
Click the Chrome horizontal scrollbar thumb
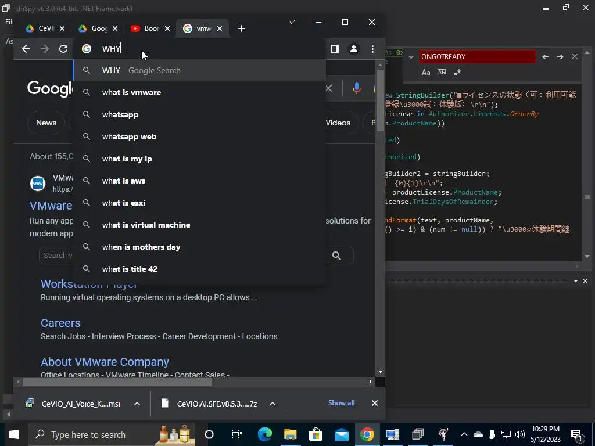coord(117,382)
